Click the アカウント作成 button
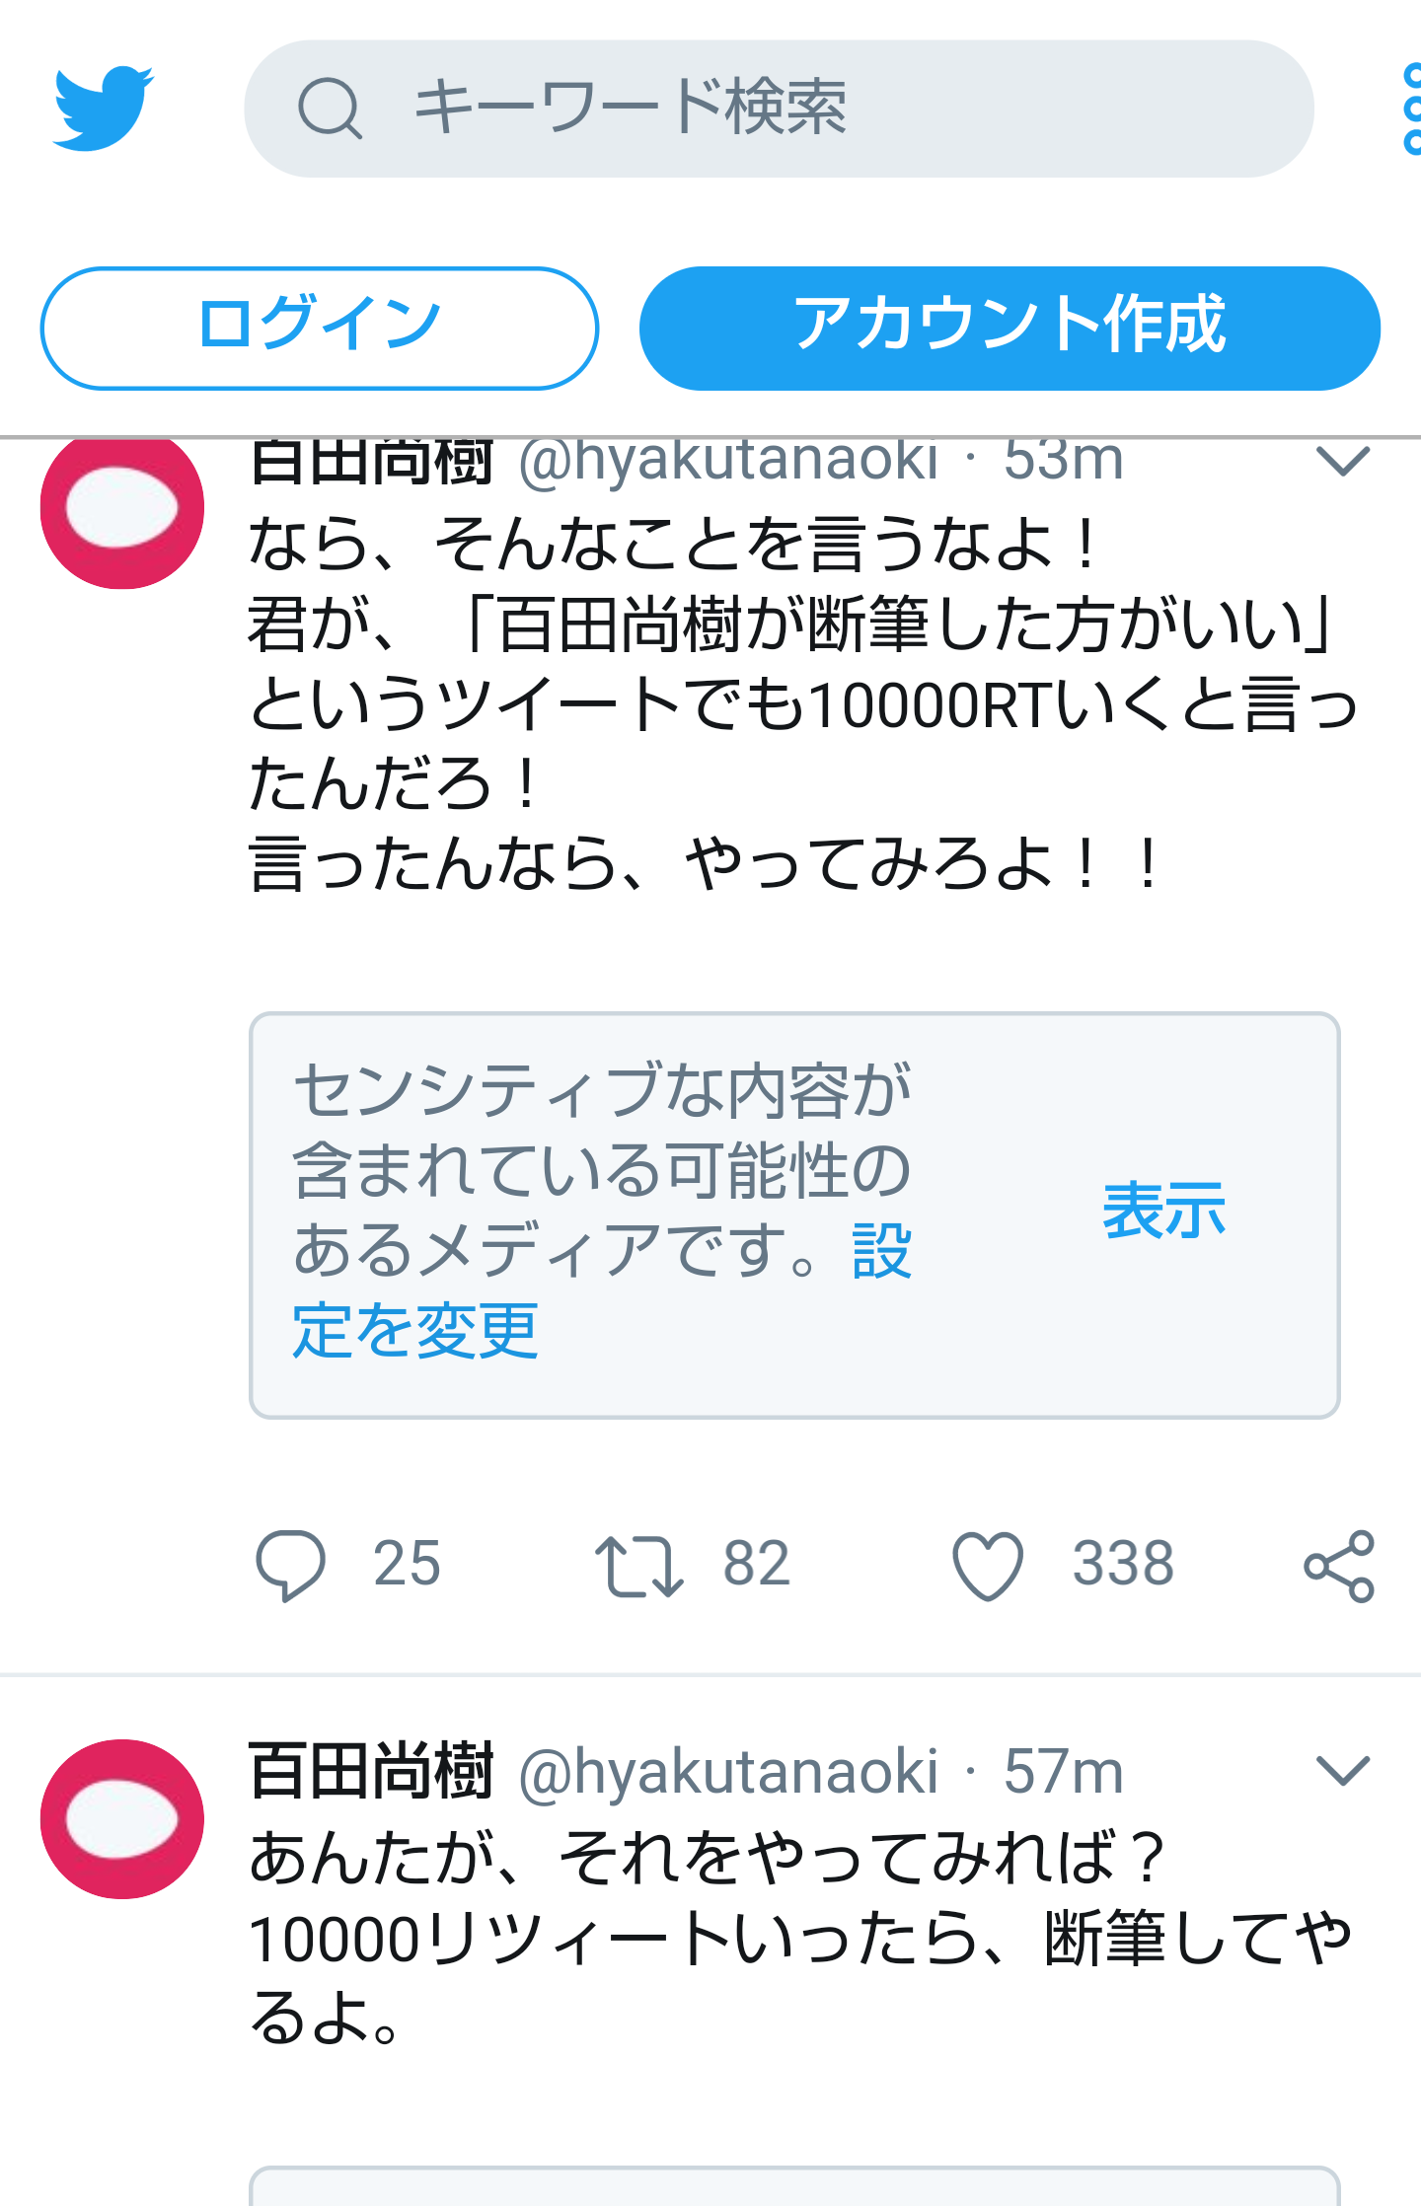1421x2206 pixels. [x=1010, y=328]
